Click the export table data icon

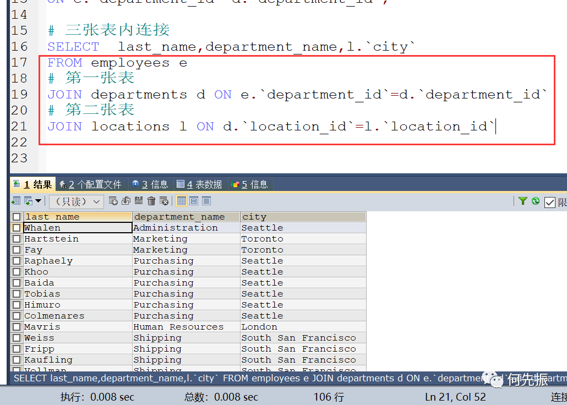(x=16, y=201)
